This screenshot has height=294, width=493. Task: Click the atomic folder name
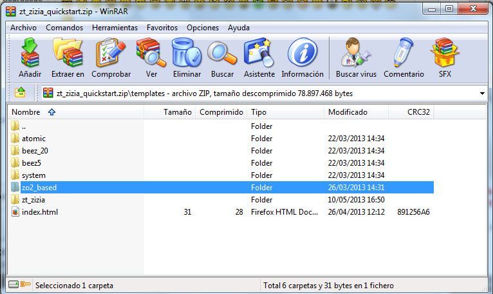point(33,139)
